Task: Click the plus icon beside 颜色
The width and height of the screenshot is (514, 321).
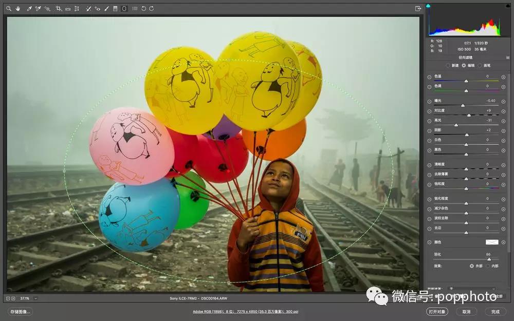Action: click(504, 242)
